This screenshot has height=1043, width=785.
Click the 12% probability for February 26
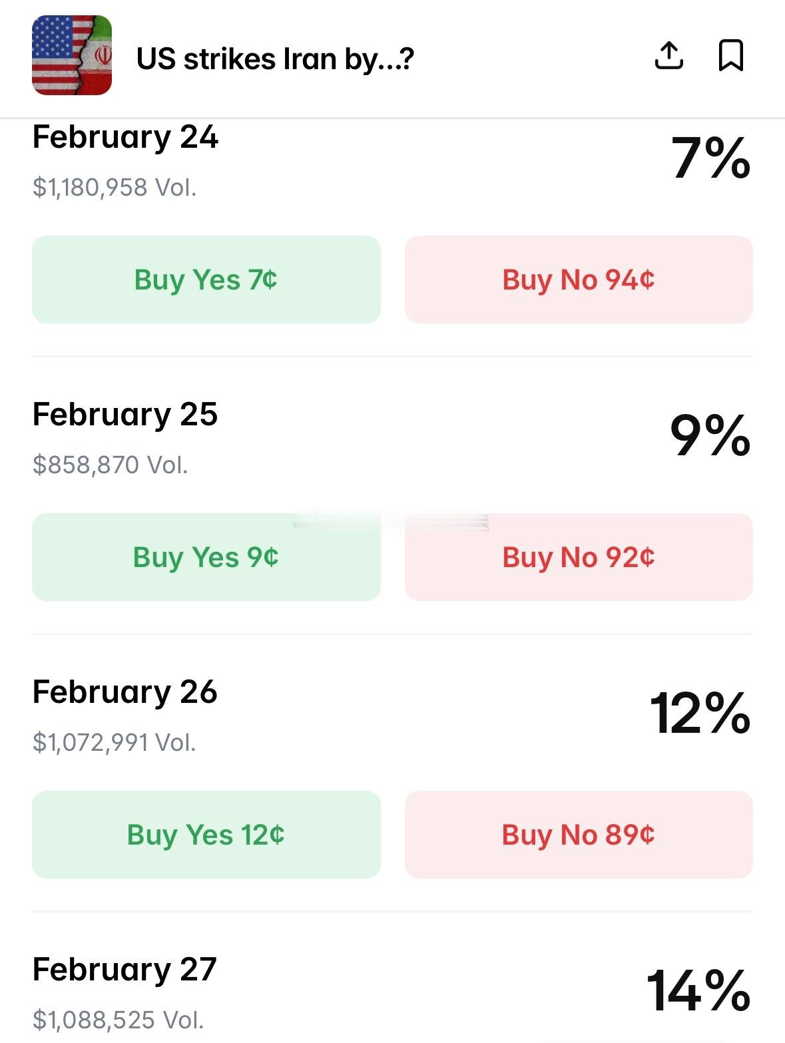coord(700,714)
